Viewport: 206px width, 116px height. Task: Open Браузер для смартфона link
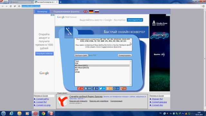99,101
